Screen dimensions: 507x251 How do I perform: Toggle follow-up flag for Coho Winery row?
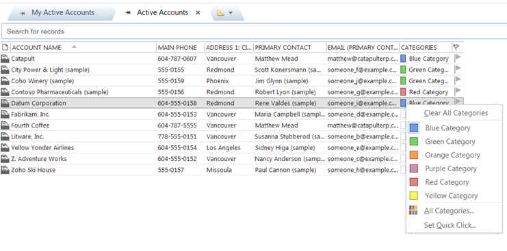point(458,80)
